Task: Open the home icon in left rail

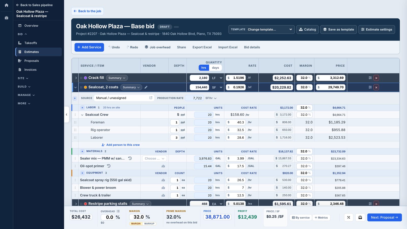Action: tap(7, 5)
